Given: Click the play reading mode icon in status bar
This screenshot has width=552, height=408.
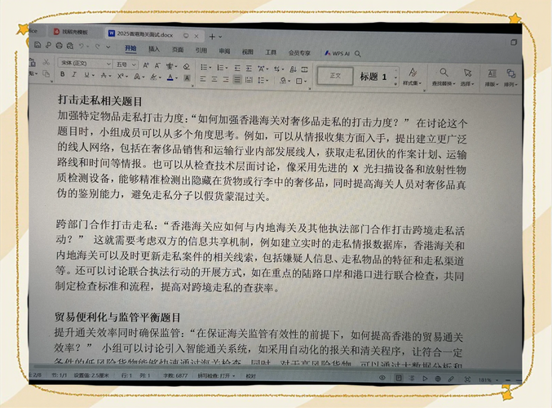Looking at the screenshot, I should coord(425,378).
